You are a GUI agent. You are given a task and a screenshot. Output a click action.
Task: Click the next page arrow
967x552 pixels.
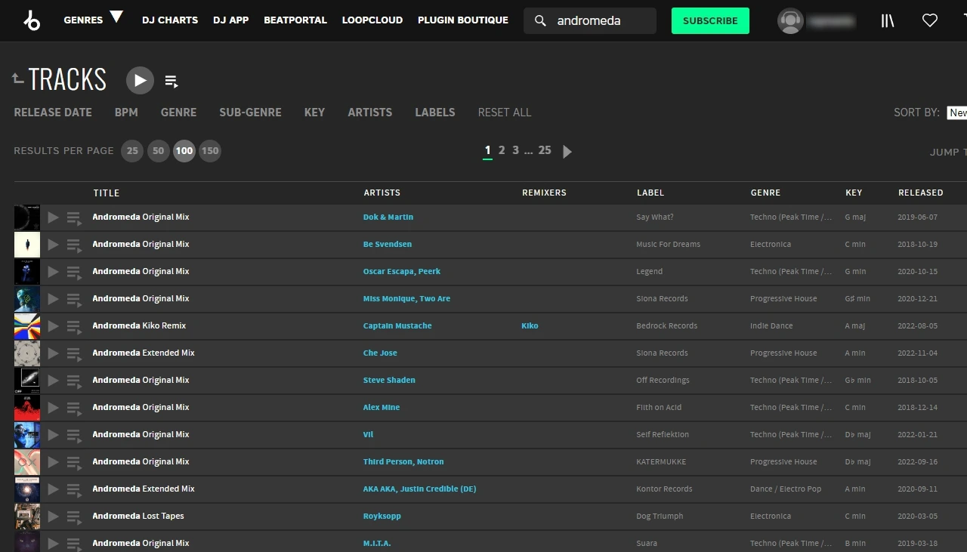[567, 152]
